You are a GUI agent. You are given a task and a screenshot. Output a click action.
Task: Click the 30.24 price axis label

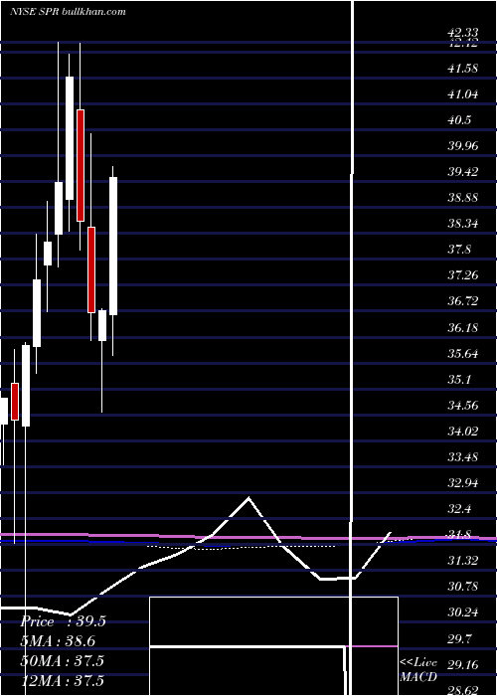tap(463, 612)
